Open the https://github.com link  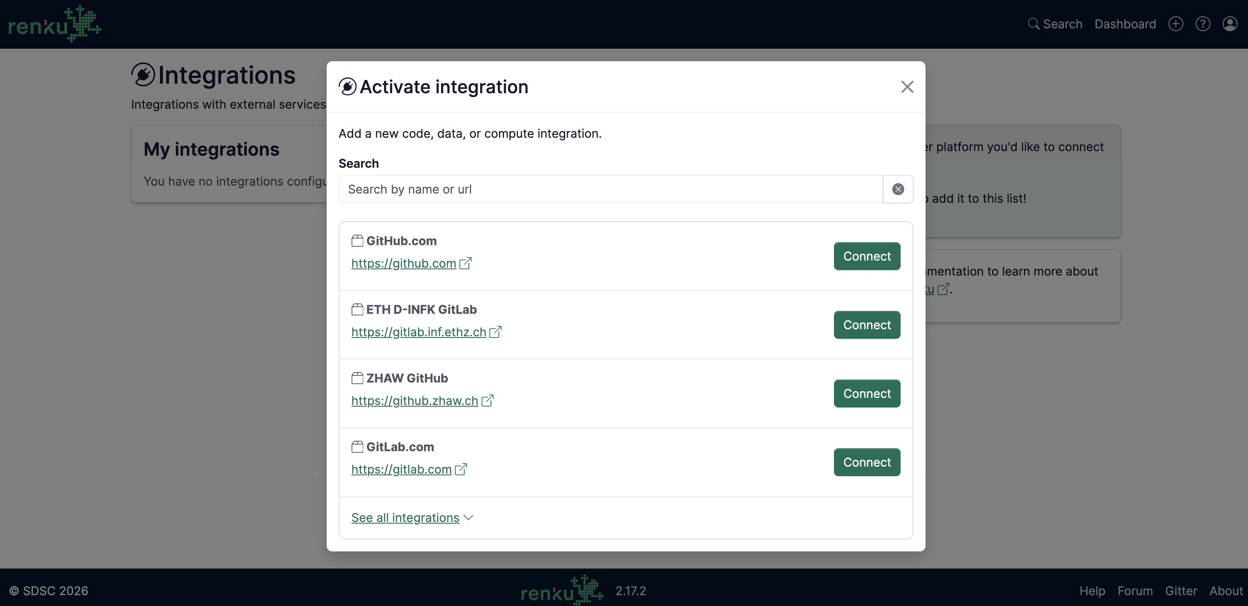(x=404, y=263)
